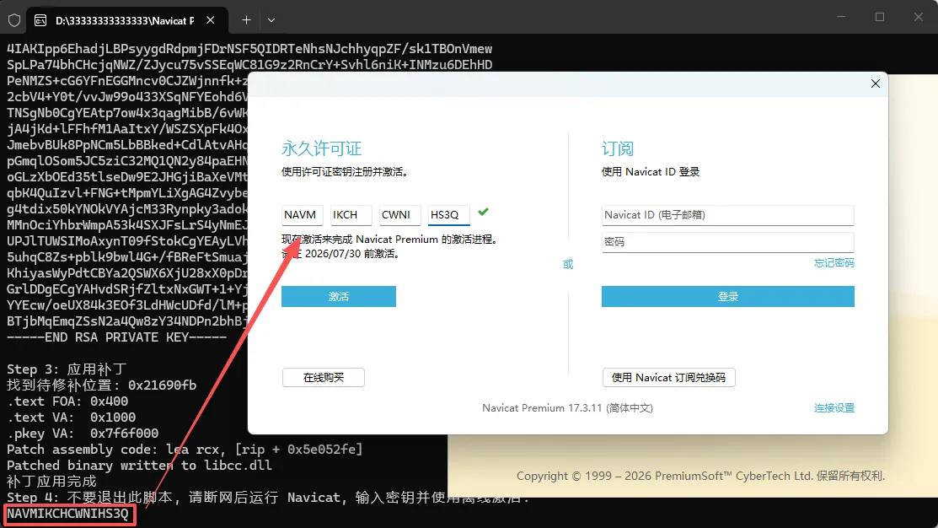Click the 永久许可证 heading

coord(322,148)
